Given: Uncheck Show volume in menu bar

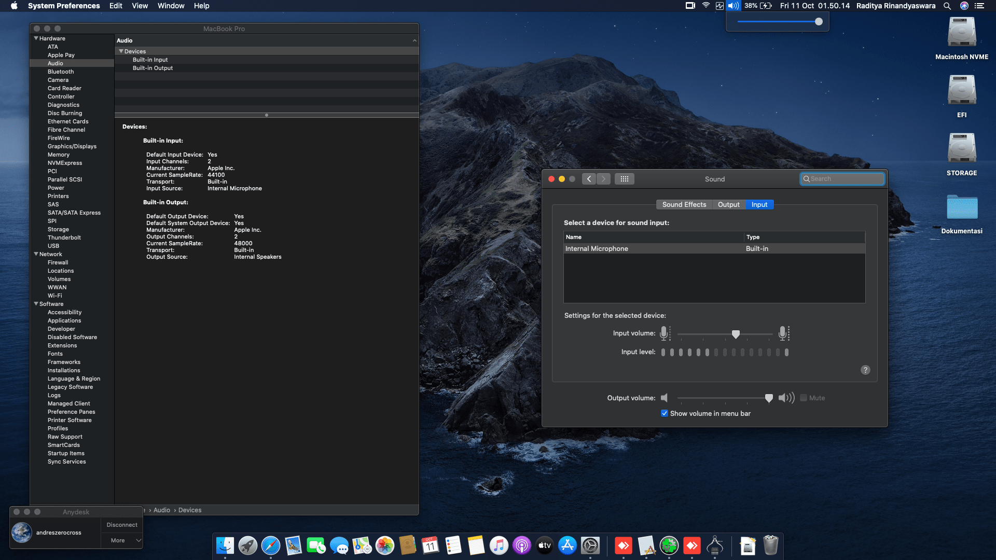Looking at the screenshot, I should coord(665,413).
